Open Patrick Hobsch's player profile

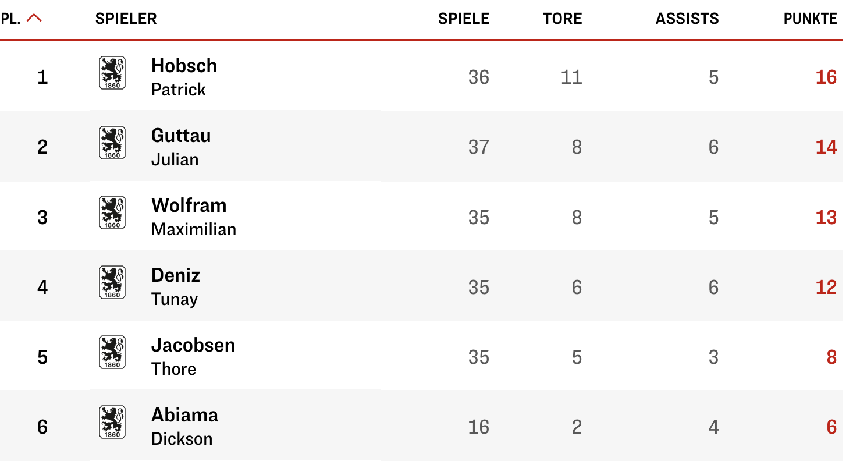pyautogui.click(x=184, y=77)
